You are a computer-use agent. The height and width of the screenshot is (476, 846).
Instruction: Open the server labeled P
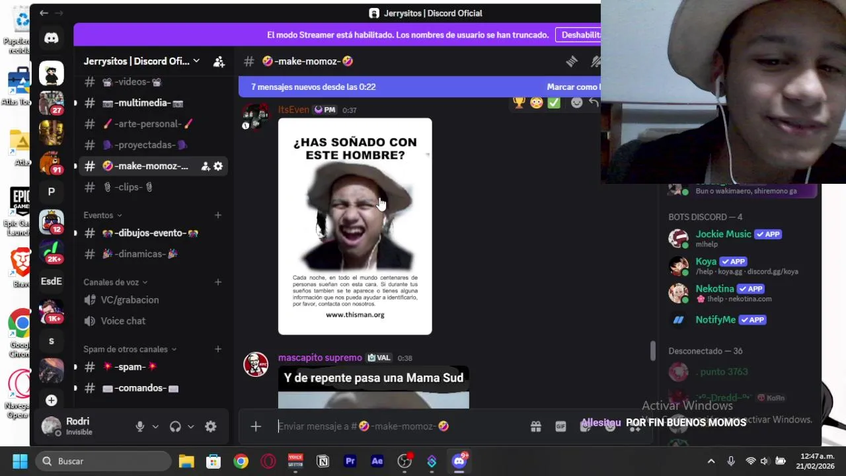click(51, 192)
